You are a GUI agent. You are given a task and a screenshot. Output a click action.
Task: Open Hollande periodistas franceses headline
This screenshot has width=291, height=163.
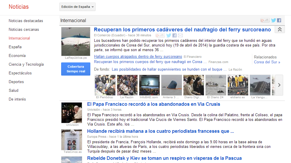(160, 131)
